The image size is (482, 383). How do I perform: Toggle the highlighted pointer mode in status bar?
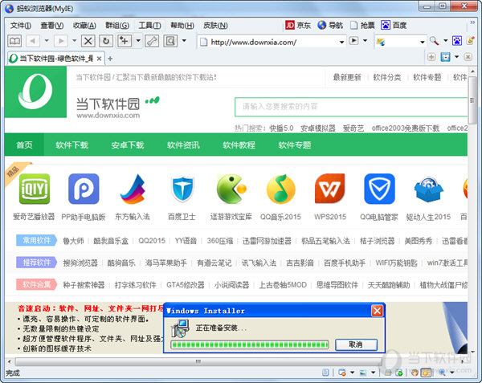coord(426,373)
